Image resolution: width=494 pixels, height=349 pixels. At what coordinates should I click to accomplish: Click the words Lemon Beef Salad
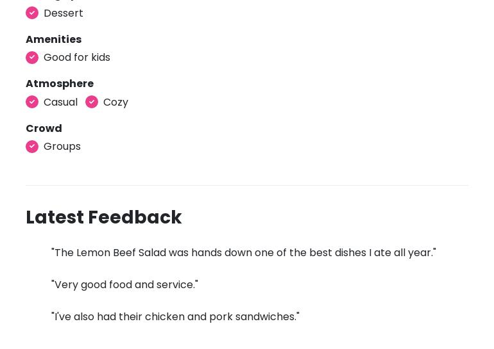pyautogui.click(x=121, y=253)
